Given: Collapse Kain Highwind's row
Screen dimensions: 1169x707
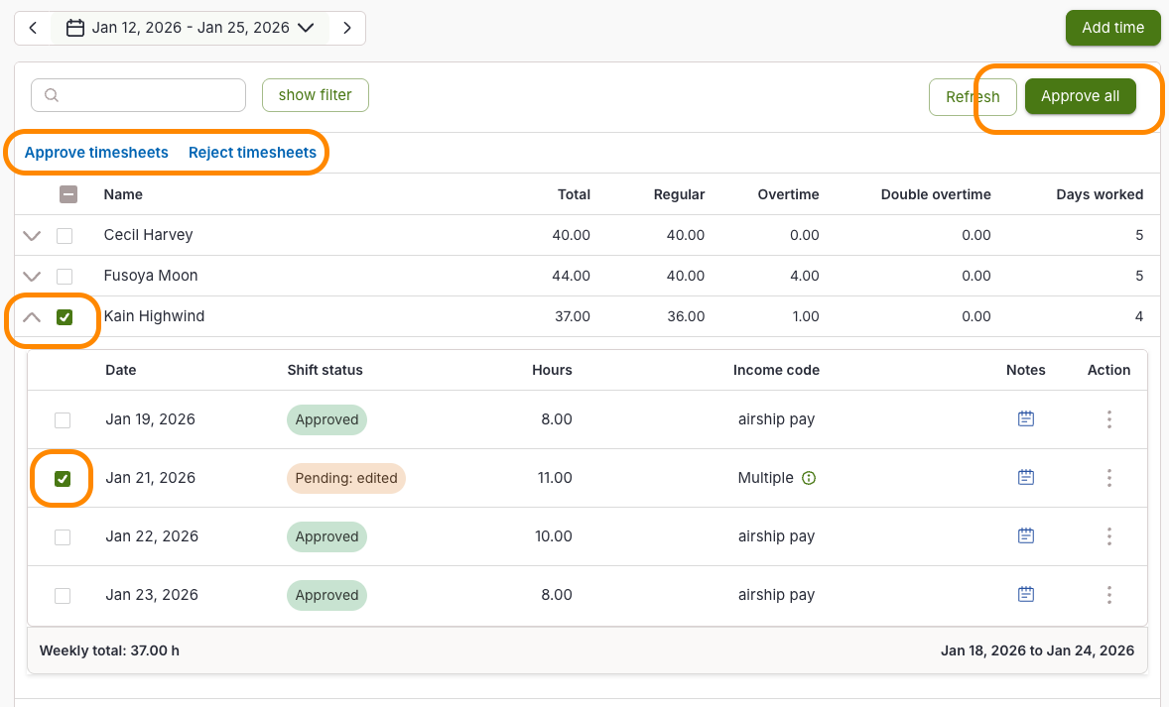Looking at the screenshot, I should tap(32, 317).
